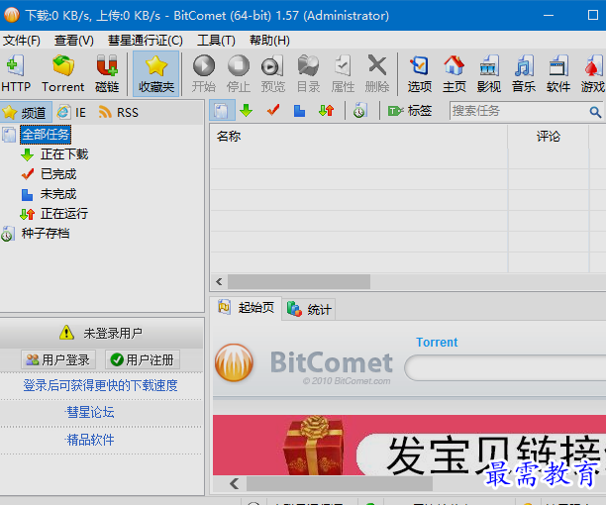This screenshot has width=606, height=505.
Task: Go to the 主页 home page
Action: 454,74
